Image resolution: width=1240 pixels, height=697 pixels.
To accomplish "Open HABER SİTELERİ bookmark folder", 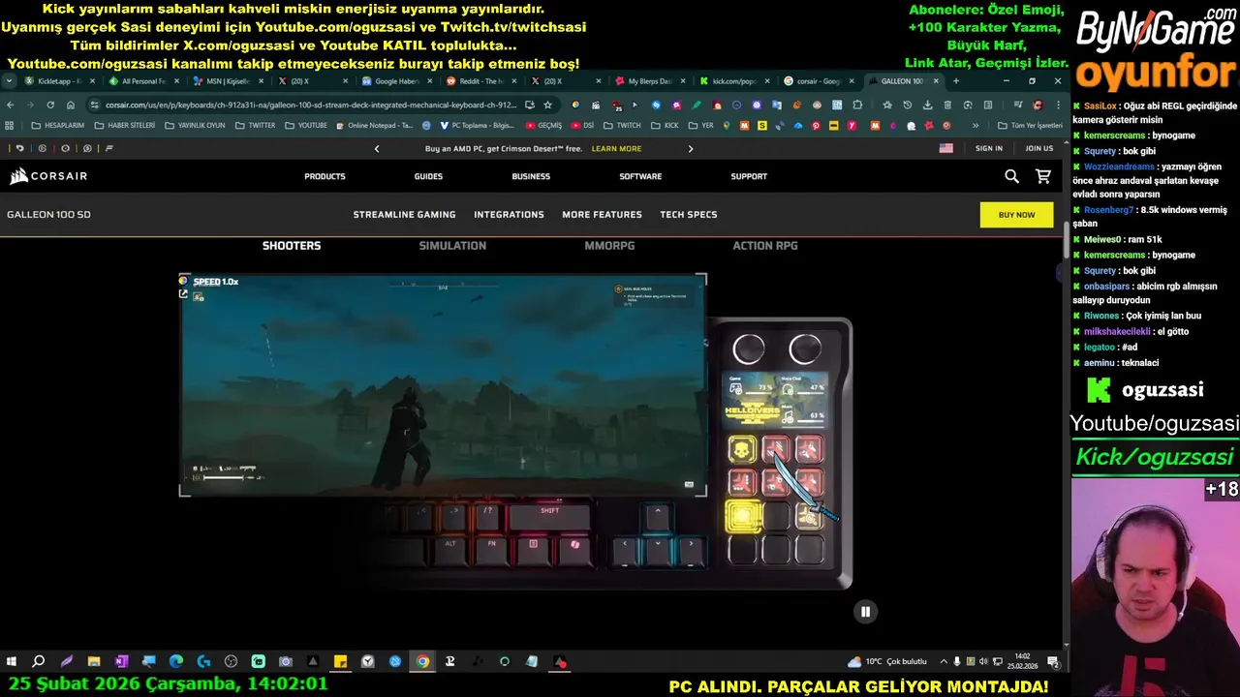I will [124, 125].
